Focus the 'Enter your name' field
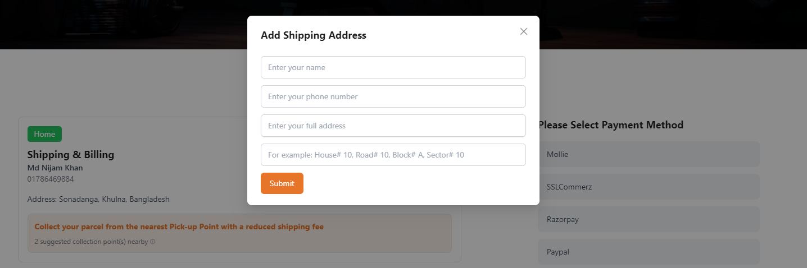This screenshot has height=268, width=807. click(393, 67)
